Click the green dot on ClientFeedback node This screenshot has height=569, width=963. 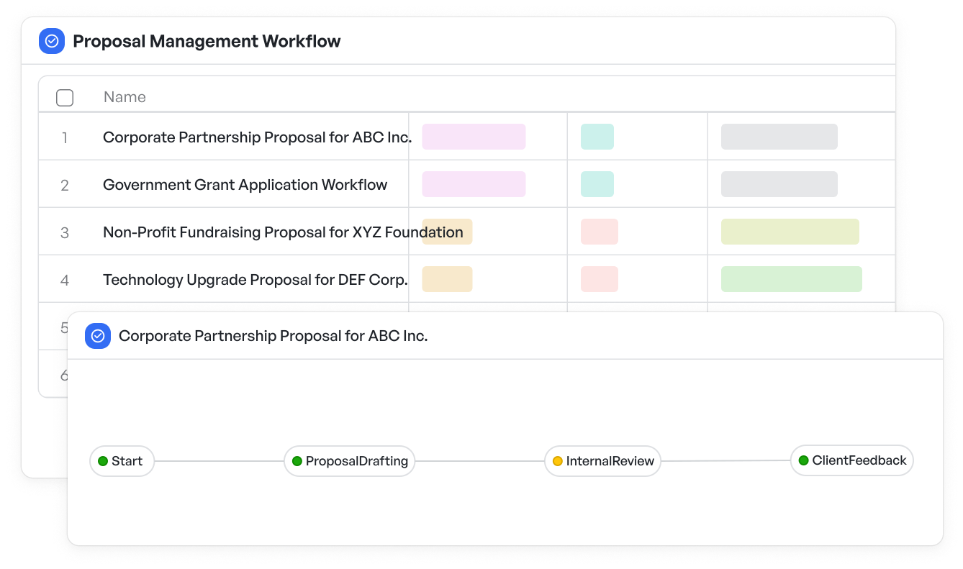804,460
